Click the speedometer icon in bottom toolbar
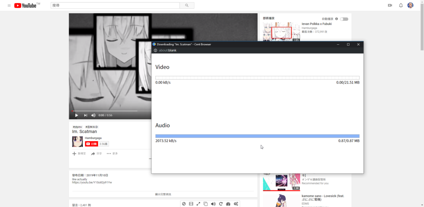The image size is (424, 207). [x=228, y=204]
